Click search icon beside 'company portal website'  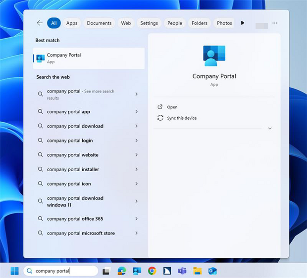coord(40,155)
